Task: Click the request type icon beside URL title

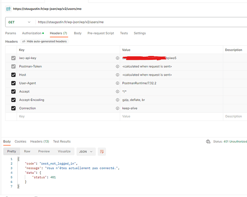Action: pyautogui.click(x=8, y=8)
